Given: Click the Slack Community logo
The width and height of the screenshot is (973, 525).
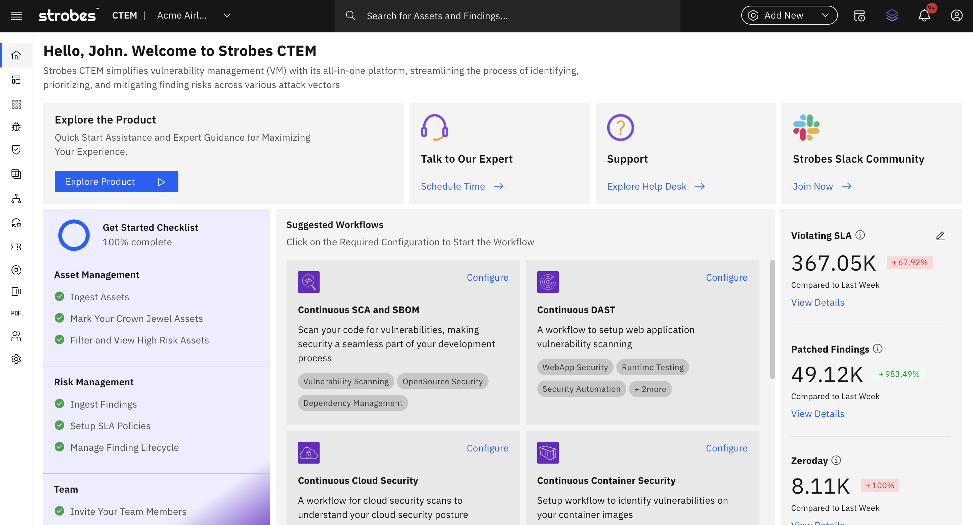Looking at the screenshot, I should click(x=806, y=128).
